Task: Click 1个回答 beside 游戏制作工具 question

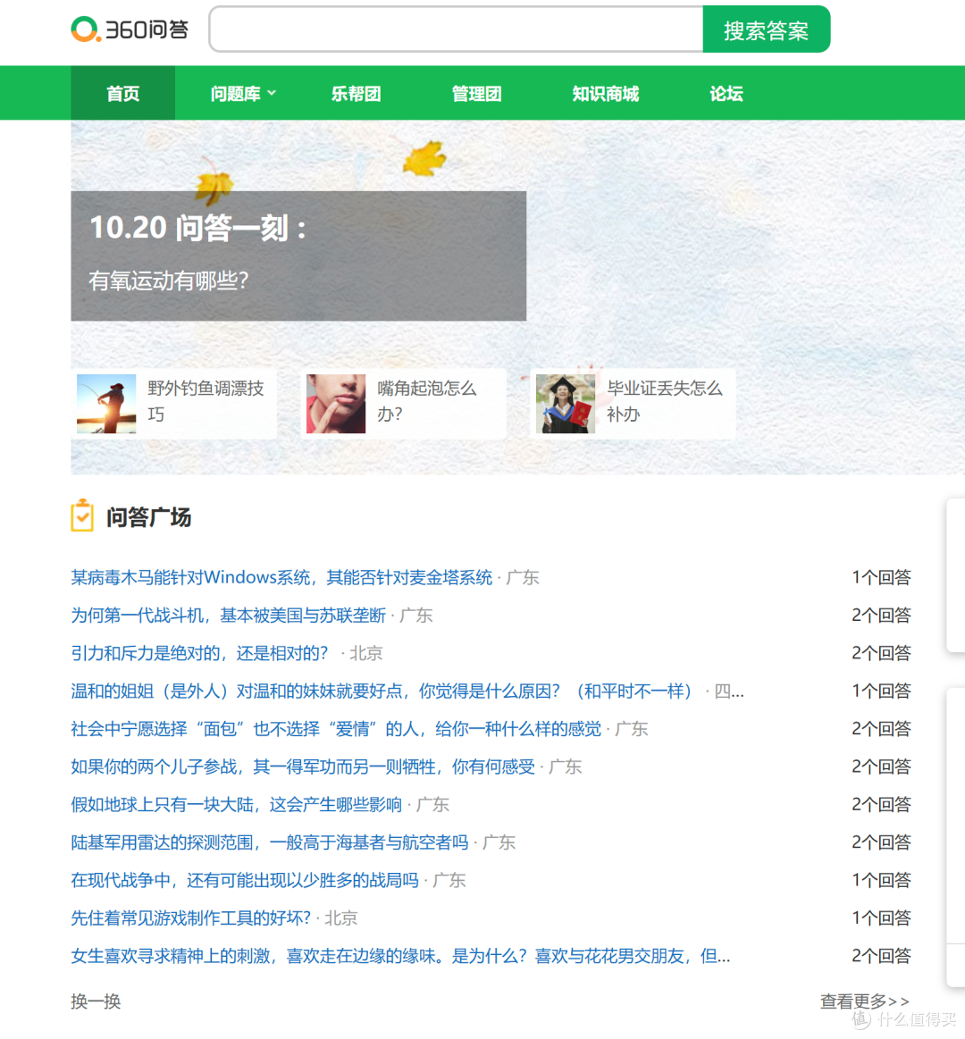Action: 881,918
